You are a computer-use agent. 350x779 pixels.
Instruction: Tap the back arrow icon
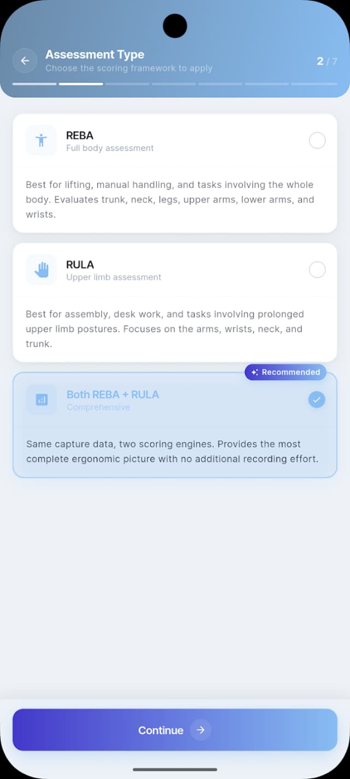pos(25,60)
